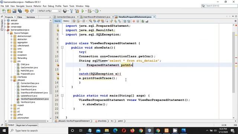Click the Build Project hammer icon
Screen dimensions: 238x134
click(71, 11)
